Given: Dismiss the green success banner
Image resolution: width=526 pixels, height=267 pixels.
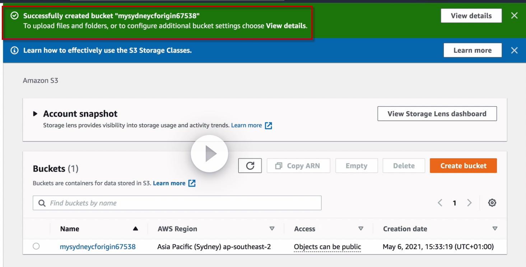Looking at the screenshot, I should (514, 16).
